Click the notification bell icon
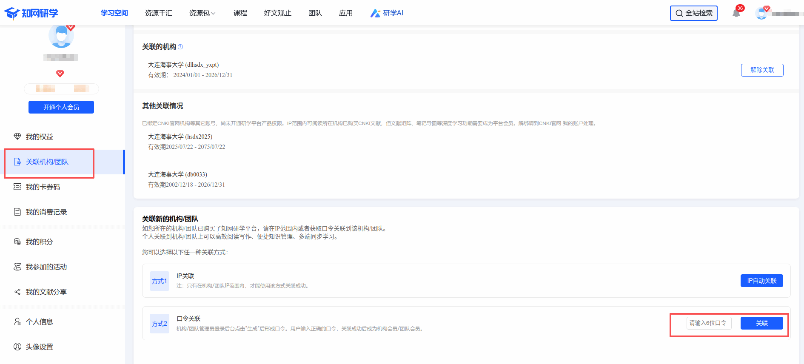The height and width of the screenshot is (364, 804). (736, 13)
